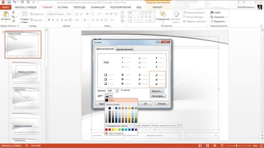Click the Reading view icon in status bar

coord(215,146)
